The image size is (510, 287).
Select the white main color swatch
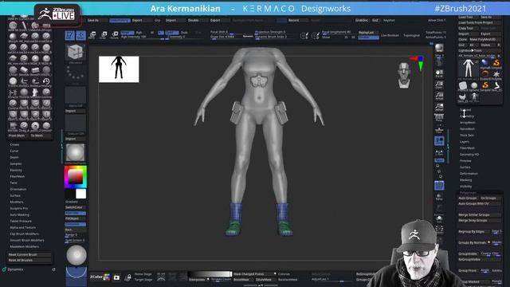(x=81, y=194)
